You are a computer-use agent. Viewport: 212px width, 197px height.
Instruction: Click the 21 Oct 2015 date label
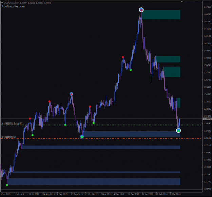point(91,194)
